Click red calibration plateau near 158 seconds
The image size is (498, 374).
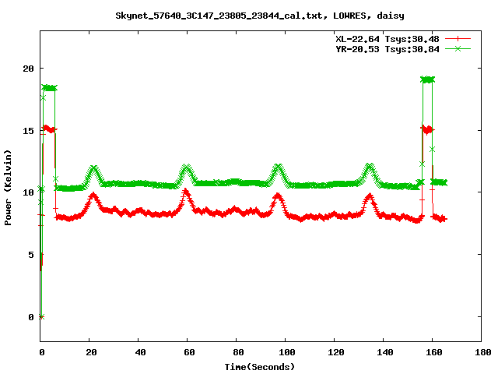point(427,129)
